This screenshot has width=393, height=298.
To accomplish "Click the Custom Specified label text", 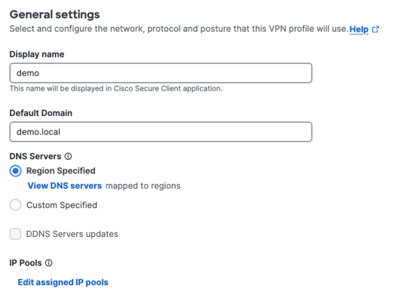I will [x=62, y=205].
